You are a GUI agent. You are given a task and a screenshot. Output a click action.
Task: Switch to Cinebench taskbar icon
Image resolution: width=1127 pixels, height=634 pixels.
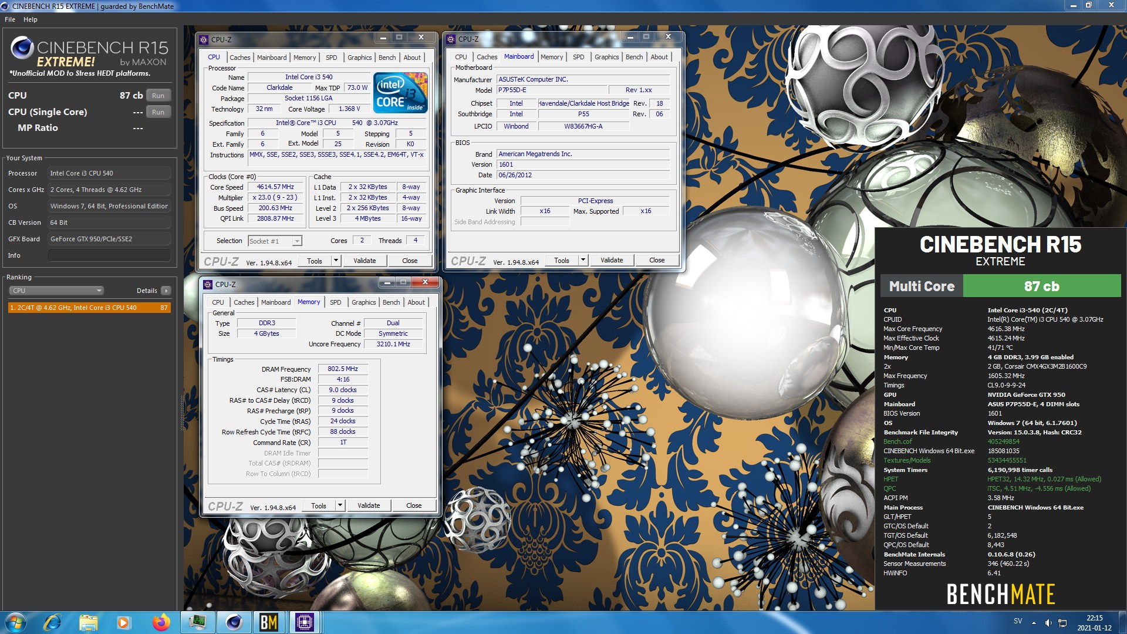(x=234, y=622)
